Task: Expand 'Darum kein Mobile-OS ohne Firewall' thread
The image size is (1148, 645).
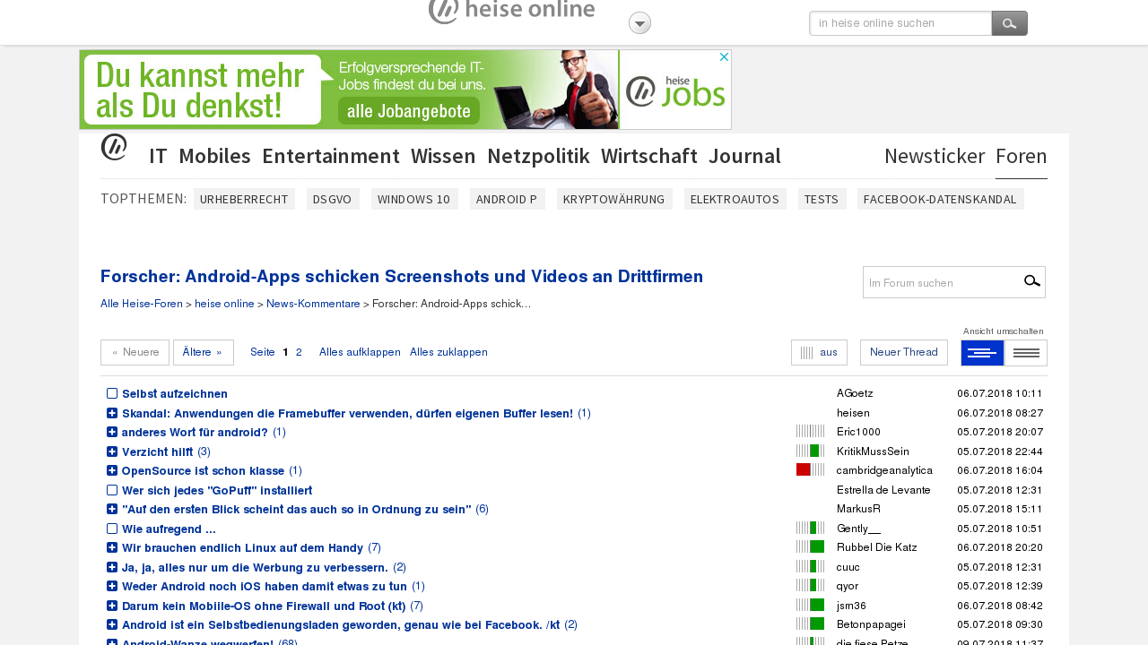Action: point(112,606)
